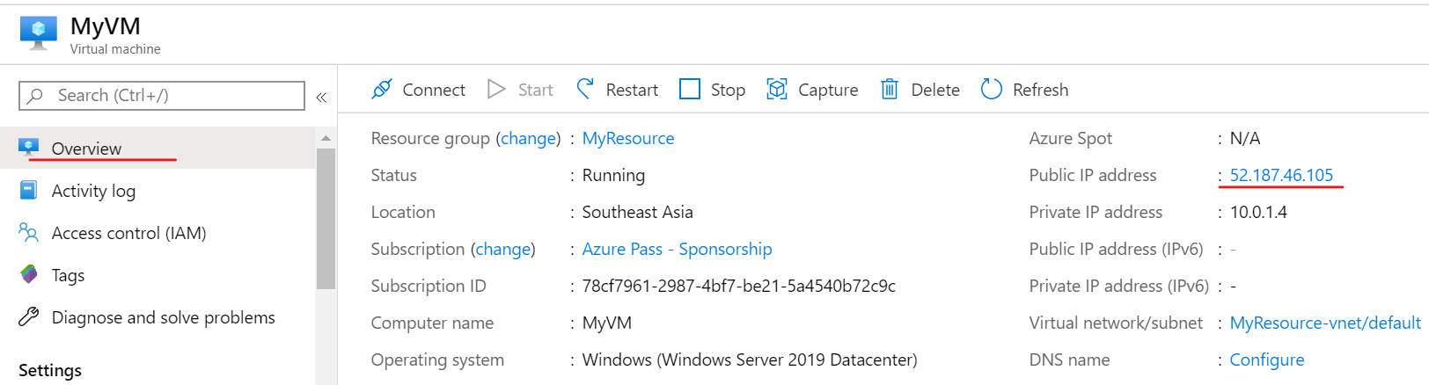Click the Virtual machine subtitle text
This screenshot has height=385, width=1429.
tap(115, 49)
